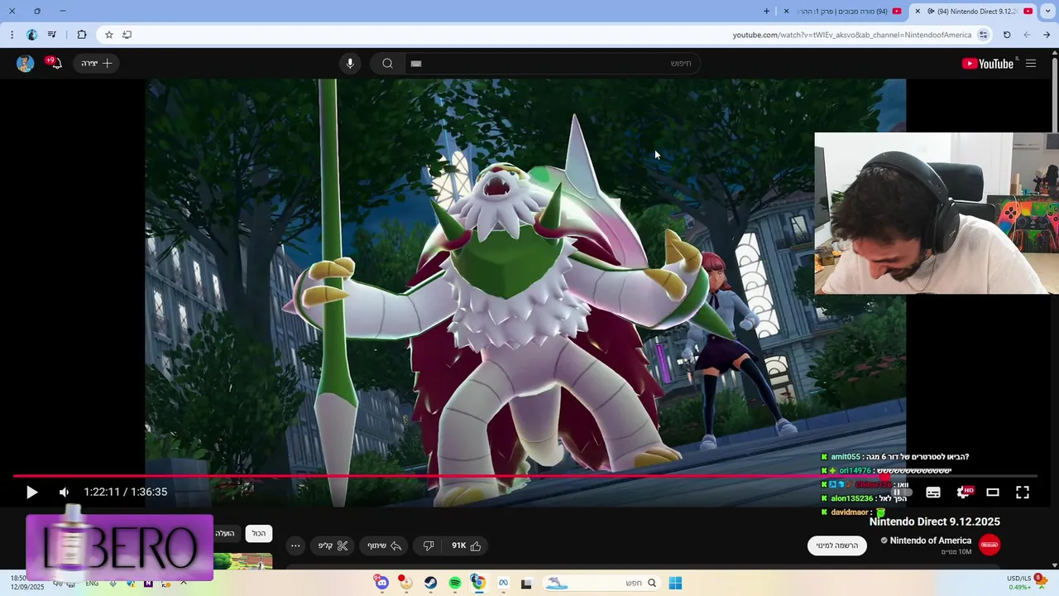Click the browser address bar URL
Viewport: 1059px width, 596px height.
(x=851, y=35)
